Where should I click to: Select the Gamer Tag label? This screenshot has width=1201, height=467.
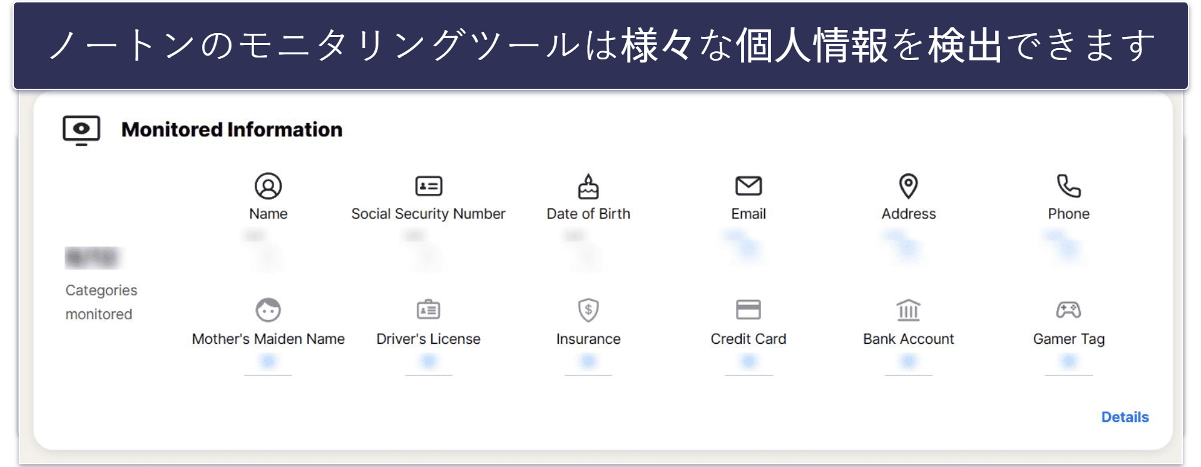pyautogui.click(x=1069, y=339)
